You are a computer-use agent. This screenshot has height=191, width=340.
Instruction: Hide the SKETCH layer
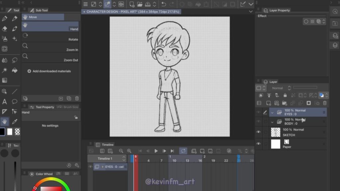pos(258,132)
